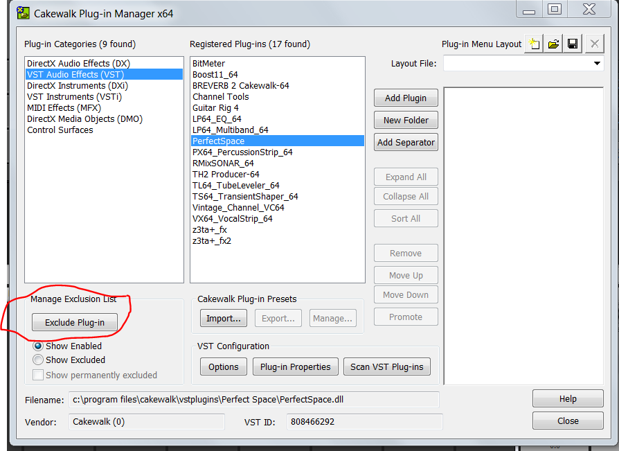The width and height of the screenshot is (619, 451).
Task: Select the Show Enabled radio button
Action: (39, 346)
